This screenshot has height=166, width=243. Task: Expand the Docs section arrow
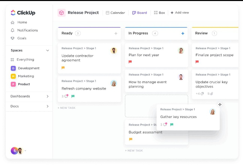[48, 106]
